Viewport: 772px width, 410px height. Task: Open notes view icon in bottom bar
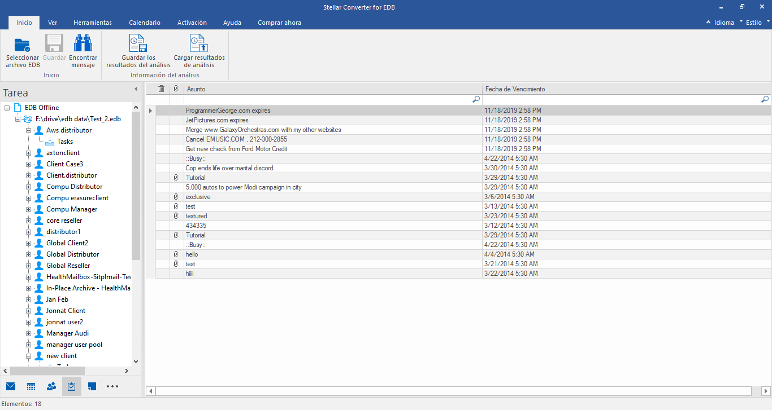(92, 386)
